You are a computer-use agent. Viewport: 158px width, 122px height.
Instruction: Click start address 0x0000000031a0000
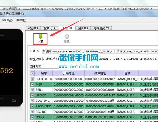tap(69, 112)
